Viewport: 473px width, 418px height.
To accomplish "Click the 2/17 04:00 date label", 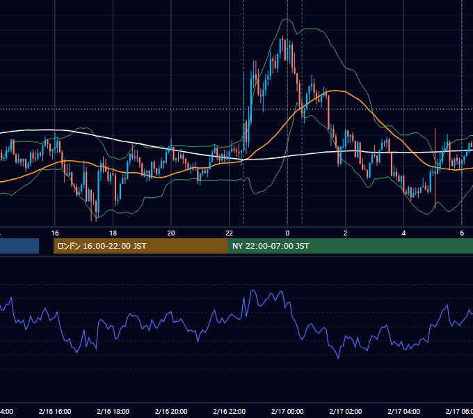I will coord(403,411).
